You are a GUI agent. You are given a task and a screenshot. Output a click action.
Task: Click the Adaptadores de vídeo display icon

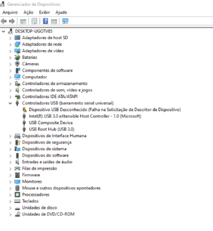17,51
